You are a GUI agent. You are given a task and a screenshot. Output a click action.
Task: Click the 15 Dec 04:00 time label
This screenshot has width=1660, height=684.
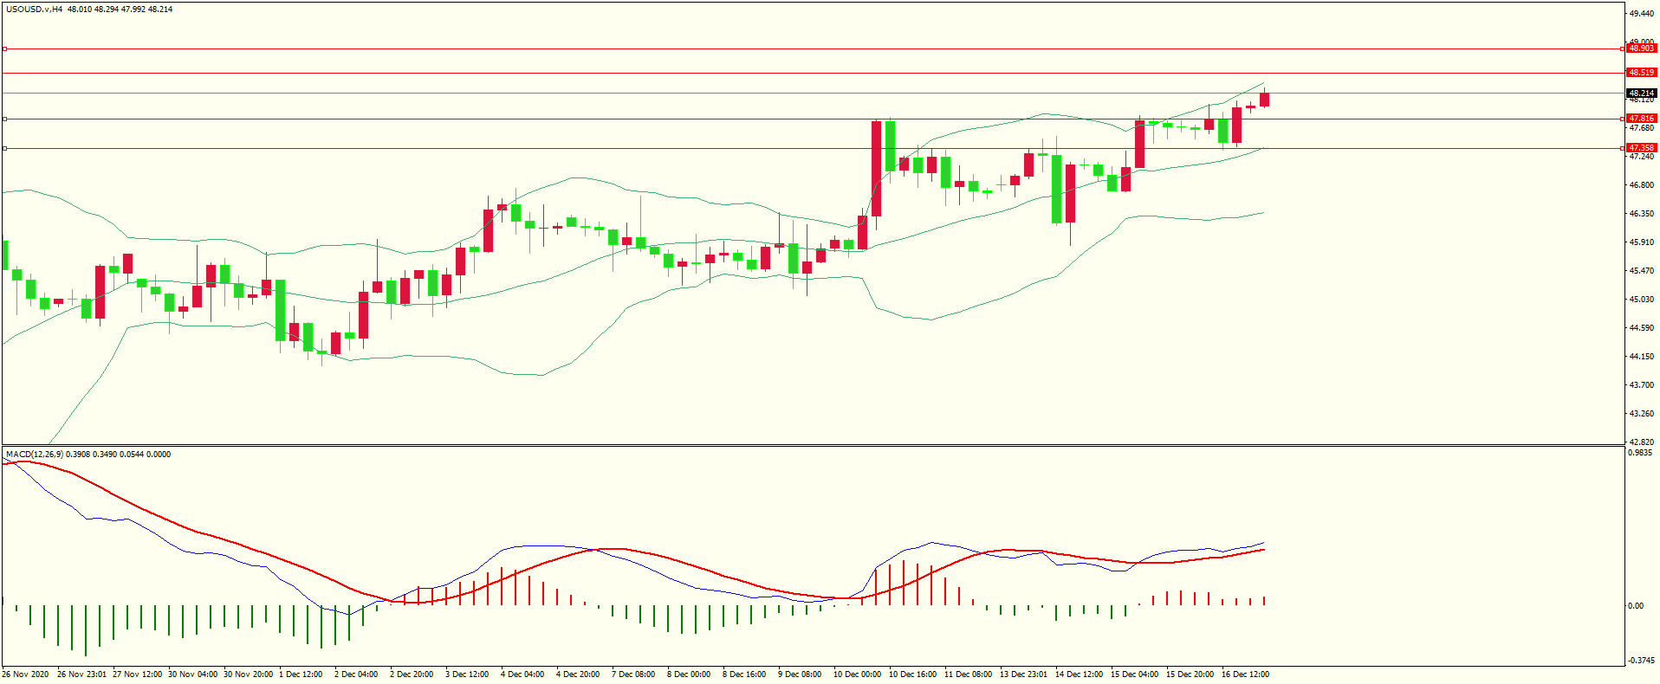1134,674
